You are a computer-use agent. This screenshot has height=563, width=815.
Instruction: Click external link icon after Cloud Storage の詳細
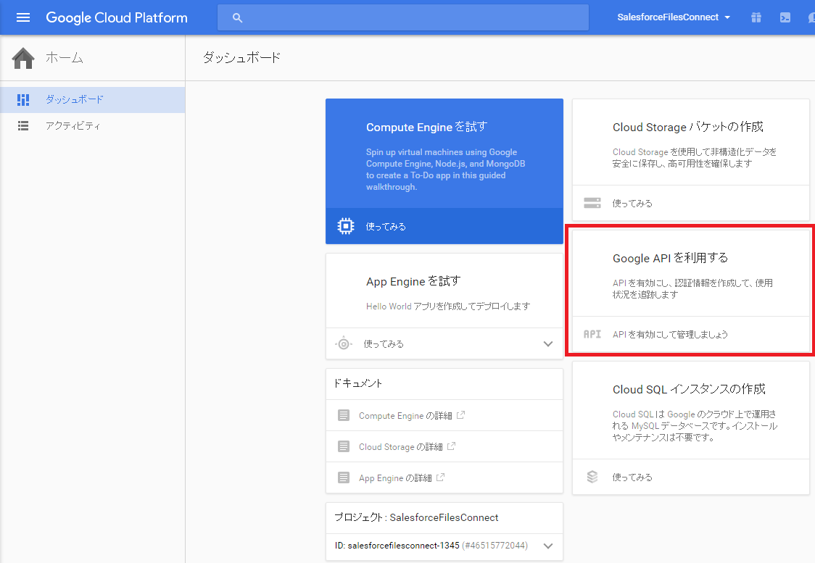pos(451,446)
